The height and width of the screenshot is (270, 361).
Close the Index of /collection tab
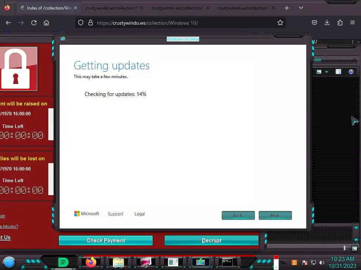[75, 8]
